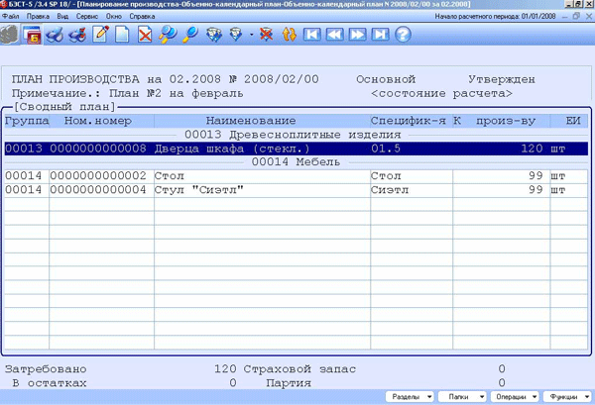Screen dimensions: 595x405
Task: Click the printer icon with red mark
Action: click(x=77, y=35)
